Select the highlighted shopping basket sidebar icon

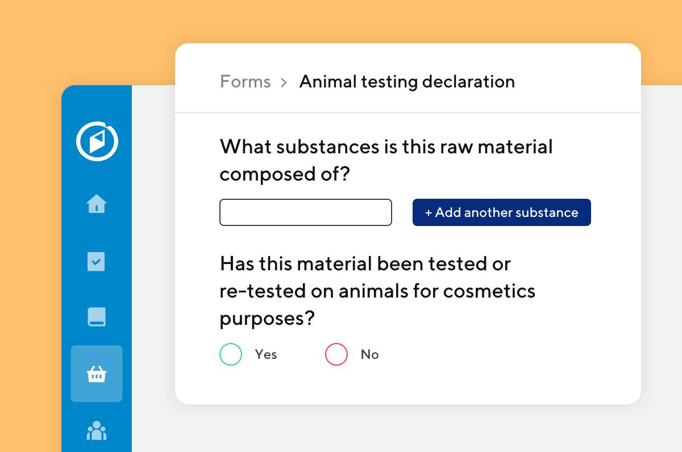[x=97, y=374]
